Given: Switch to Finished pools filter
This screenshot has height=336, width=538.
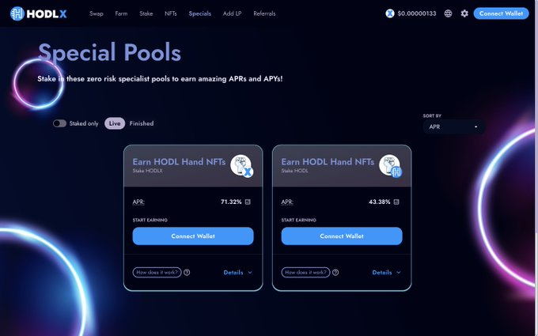Looking at the screenshot, I should pyautogui.click(x=142, y=123).
